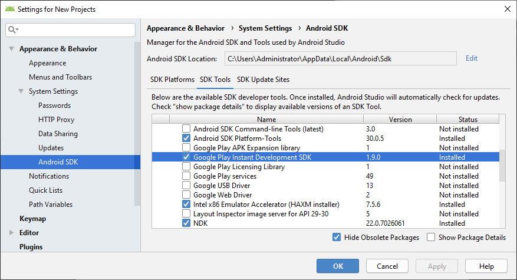Collapse the System Settings tree node
The width and height of the screenshot is (517, 280).
tap(21, 91)
